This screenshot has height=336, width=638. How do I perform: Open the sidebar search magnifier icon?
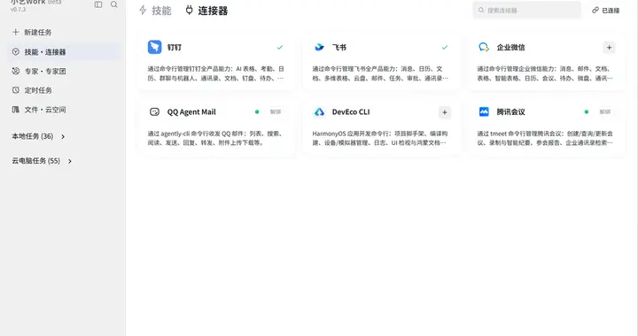pos(114,4)
